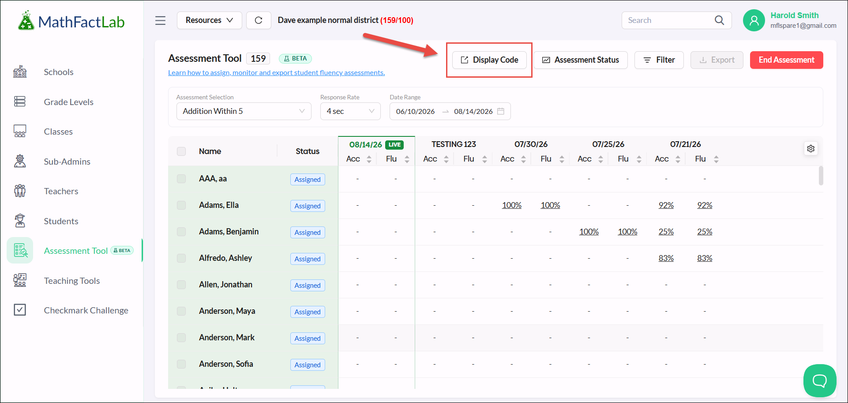This screenshot has width=848, height=403.
Task: Click the Assessment Status button
Action: [x=581, y=60]
